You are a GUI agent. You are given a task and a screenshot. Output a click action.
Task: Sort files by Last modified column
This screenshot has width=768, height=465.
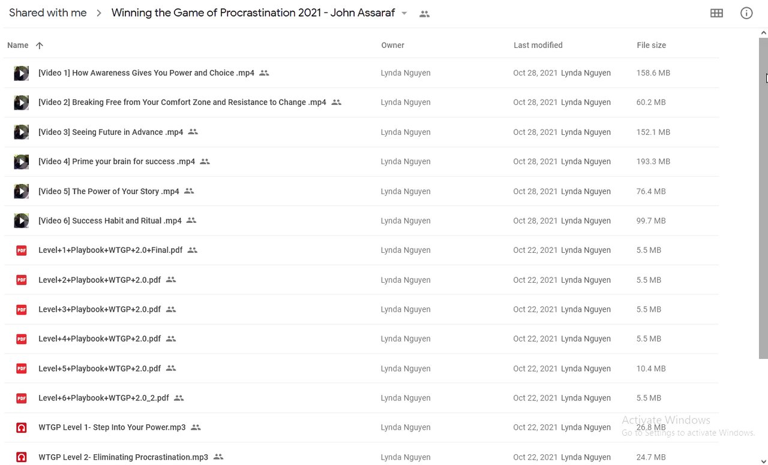tap(538, 46)
